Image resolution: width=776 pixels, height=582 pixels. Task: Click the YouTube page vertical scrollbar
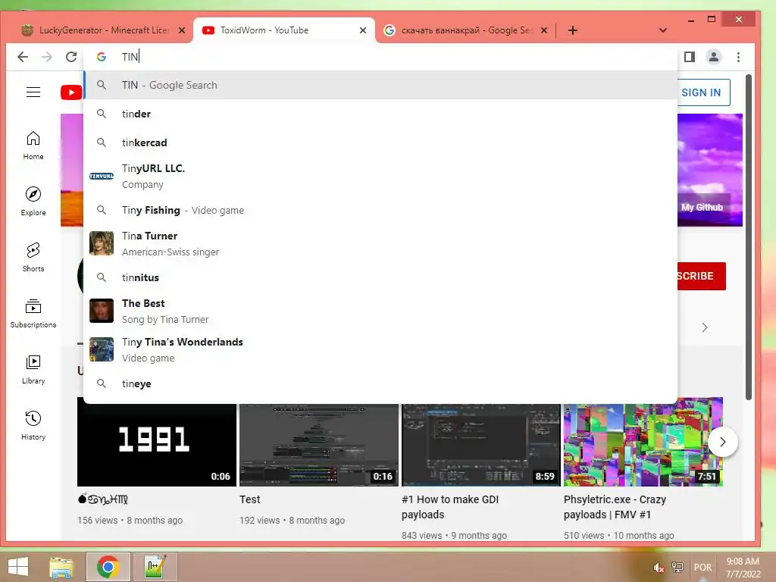pos(749,236)
